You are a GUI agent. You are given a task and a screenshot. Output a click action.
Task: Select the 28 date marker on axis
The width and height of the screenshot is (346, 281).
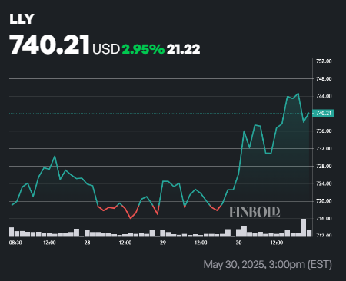87,243
